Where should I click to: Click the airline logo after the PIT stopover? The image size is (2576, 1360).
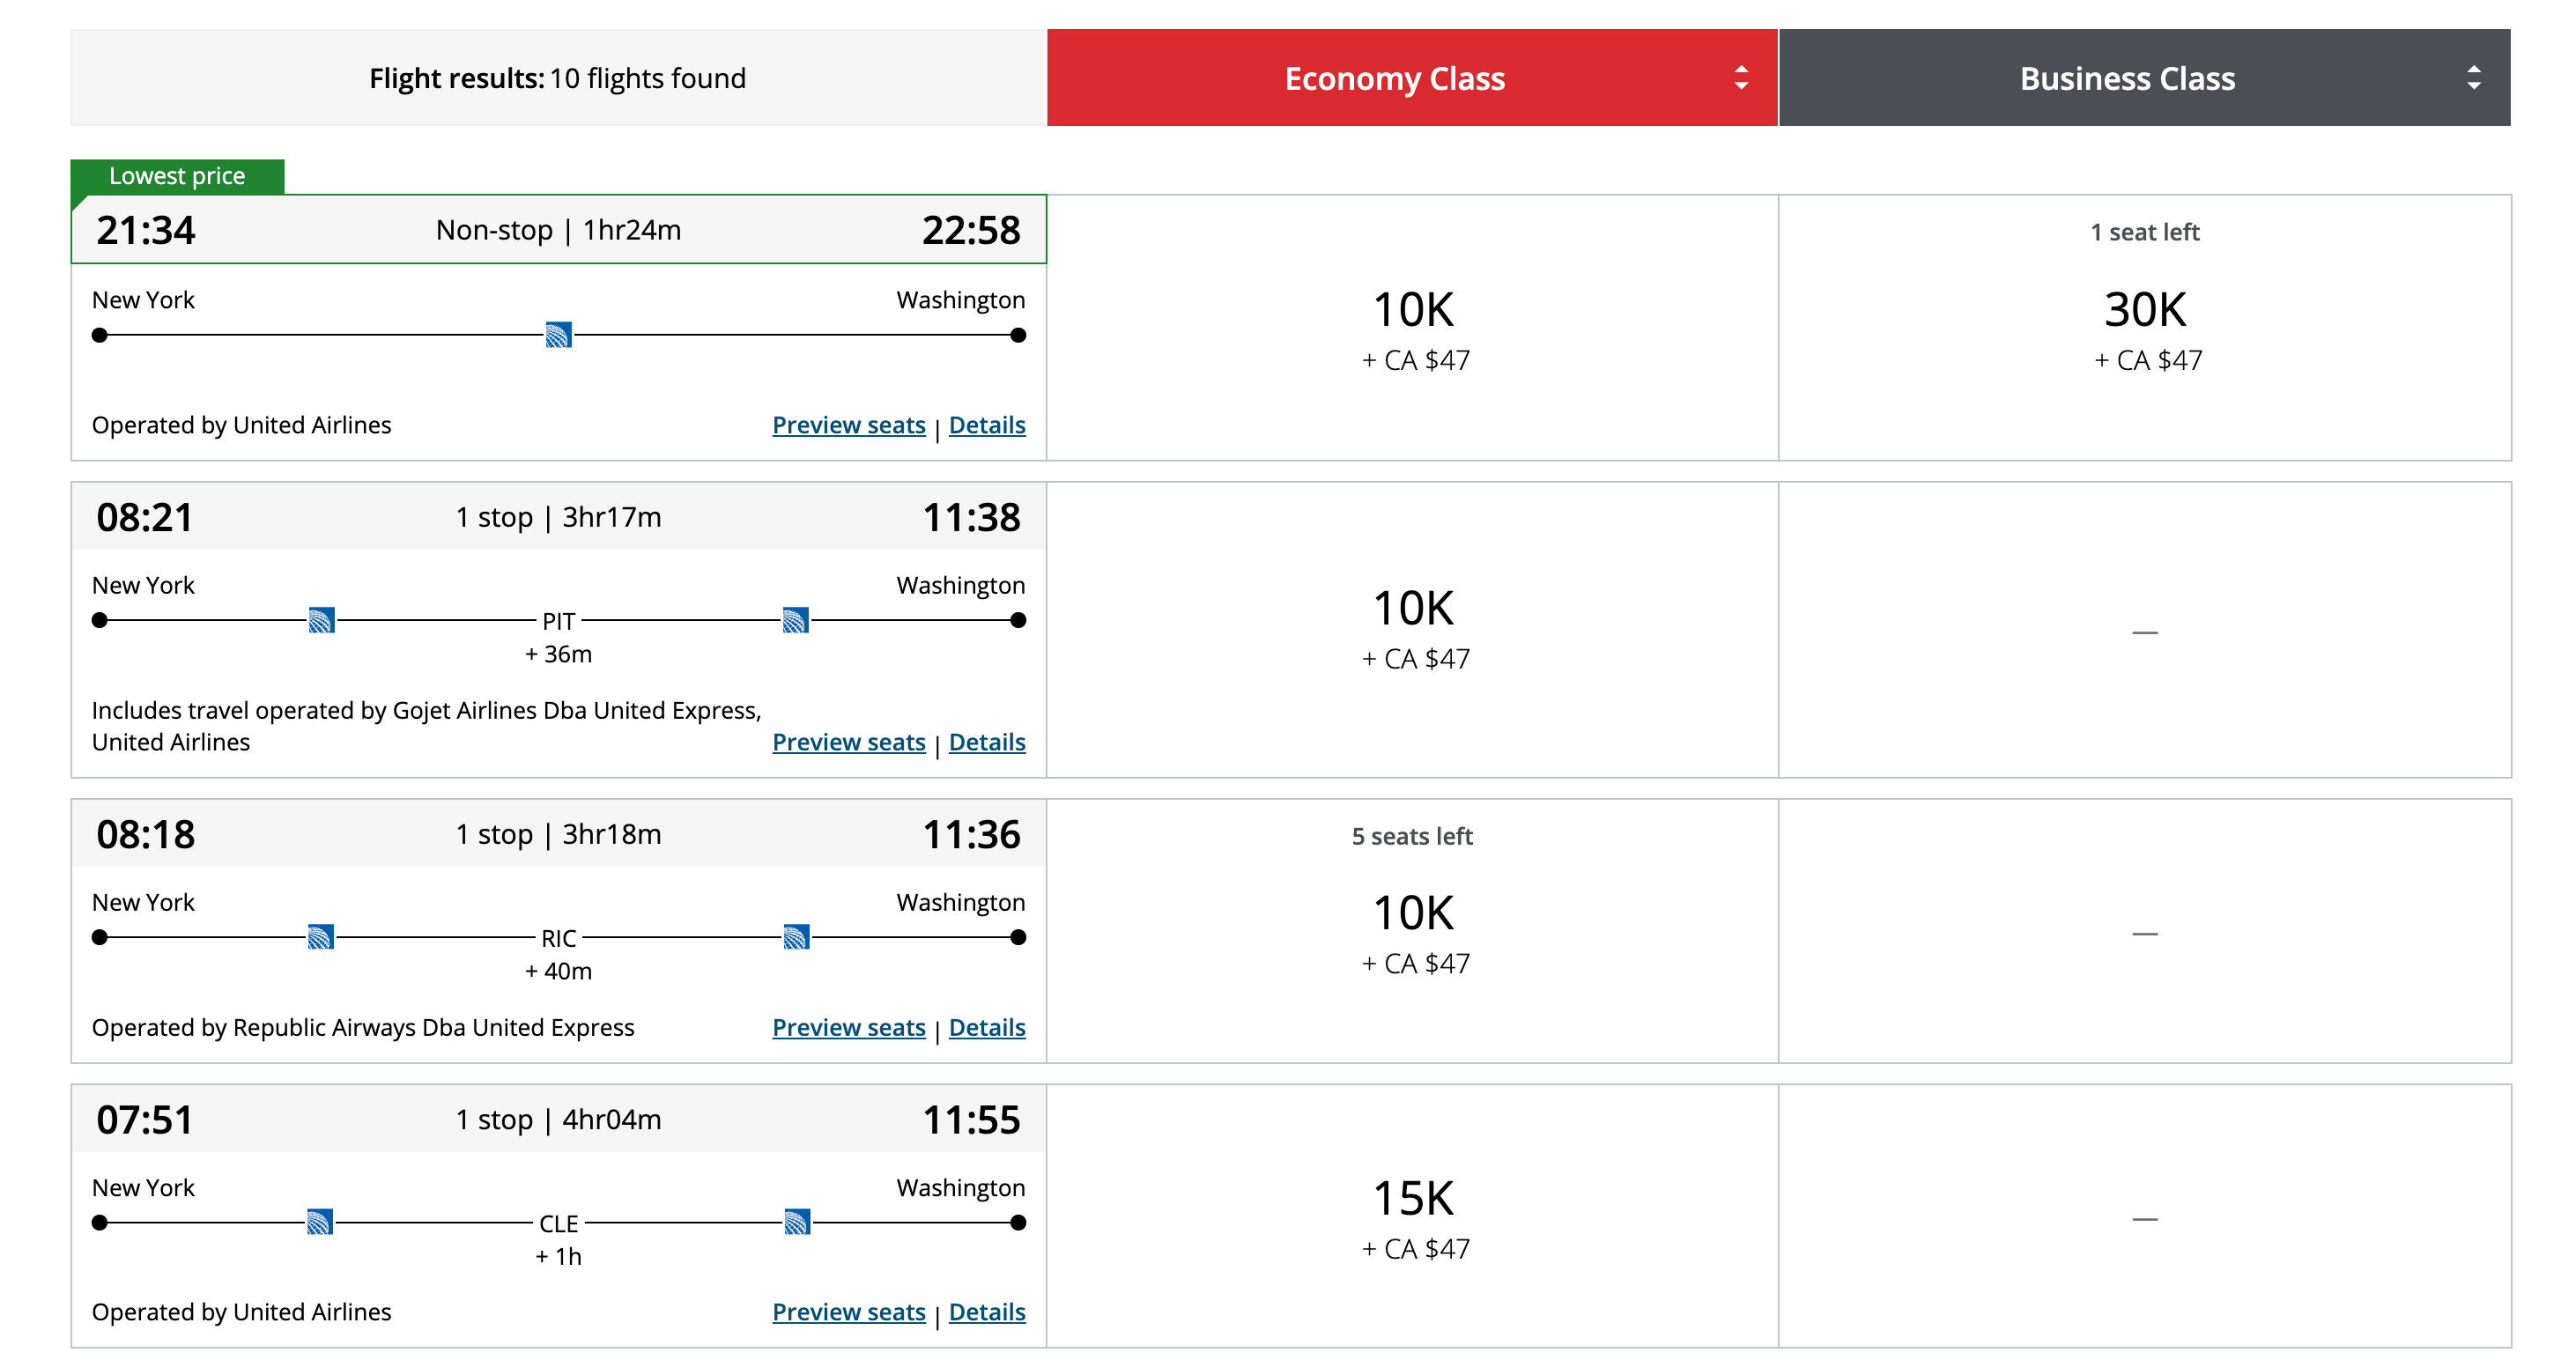click(795, 620)
